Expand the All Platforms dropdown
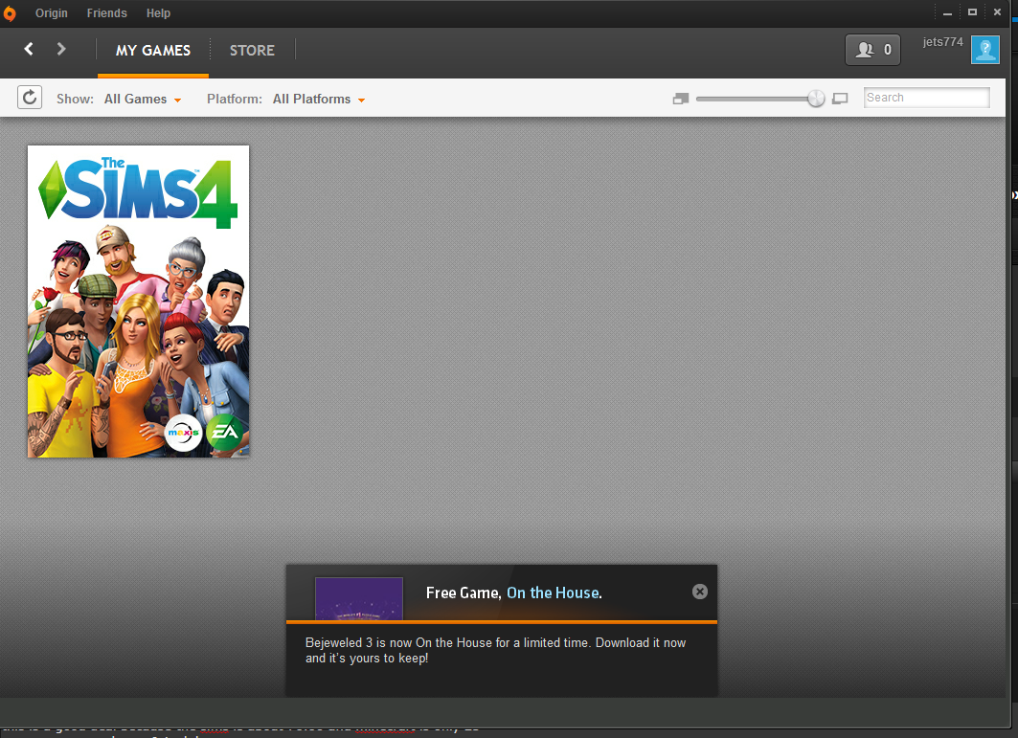 coord(319,100)
